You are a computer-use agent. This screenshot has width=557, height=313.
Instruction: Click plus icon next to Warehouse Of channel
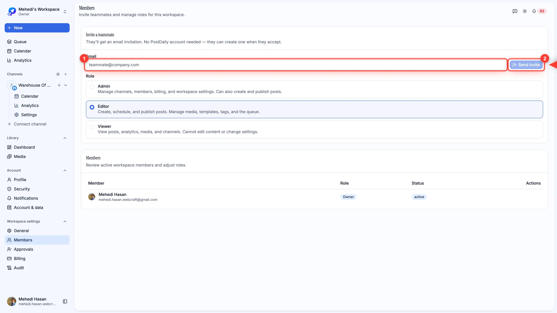click(59, 85)
